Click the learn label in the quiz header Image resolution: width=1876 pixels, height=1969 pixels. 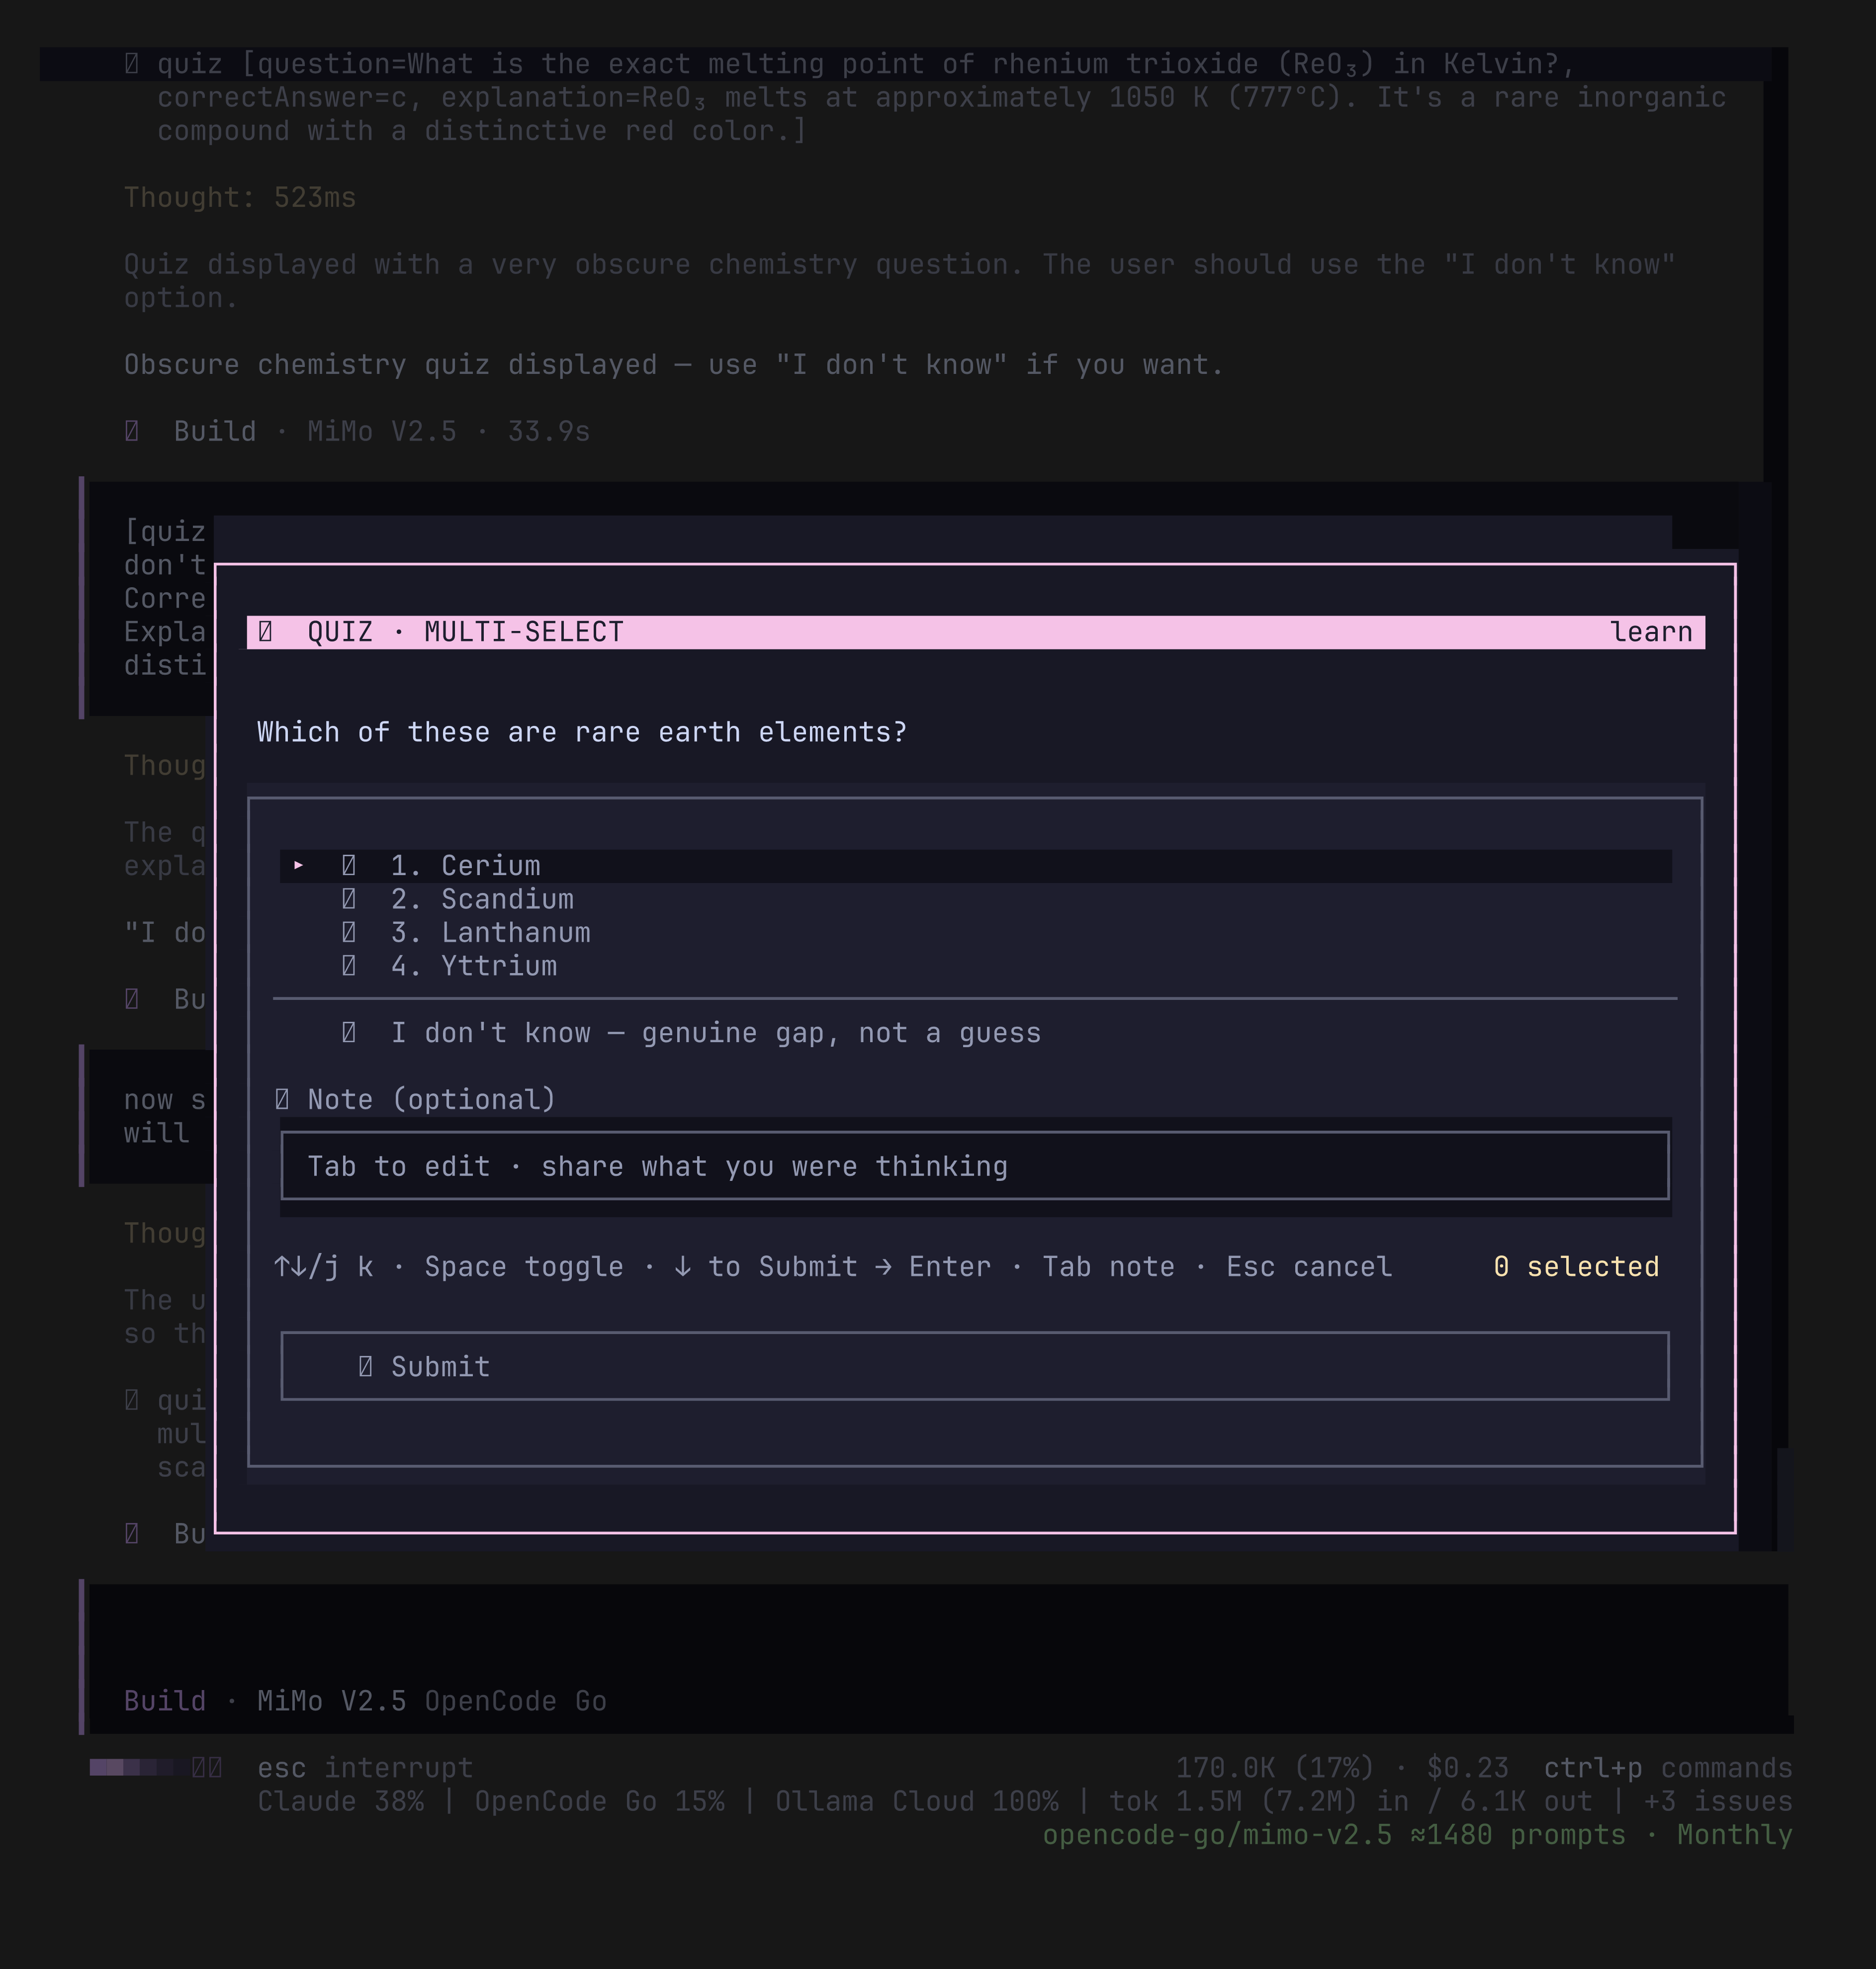(x=1651, y=632)
